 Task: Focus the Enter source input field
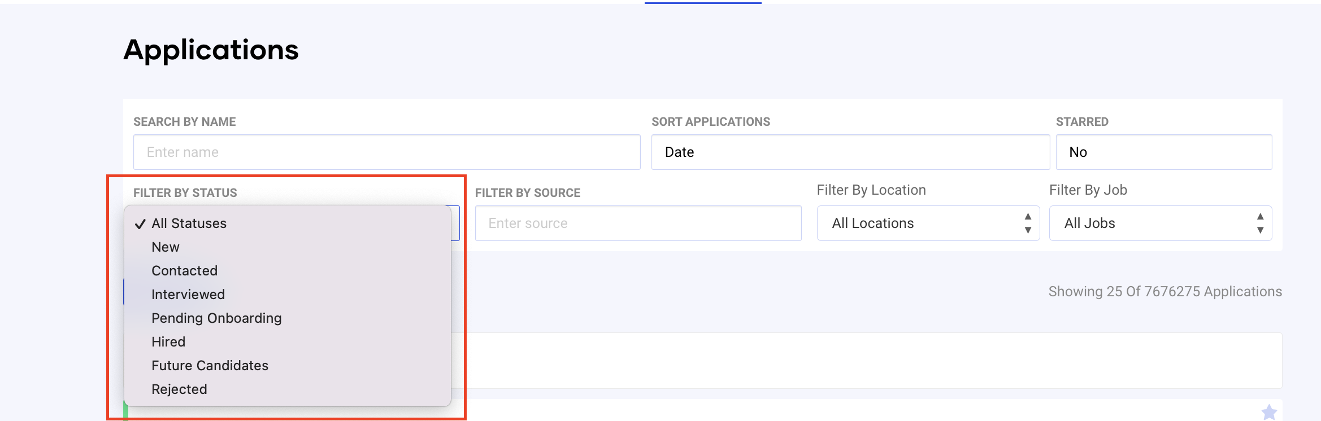pos(638,223)
